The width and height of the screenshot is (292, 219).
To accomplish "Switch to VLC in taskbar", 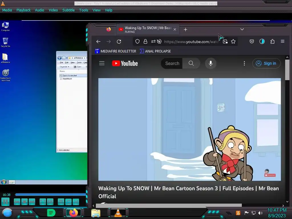I will tap(118, 213).
